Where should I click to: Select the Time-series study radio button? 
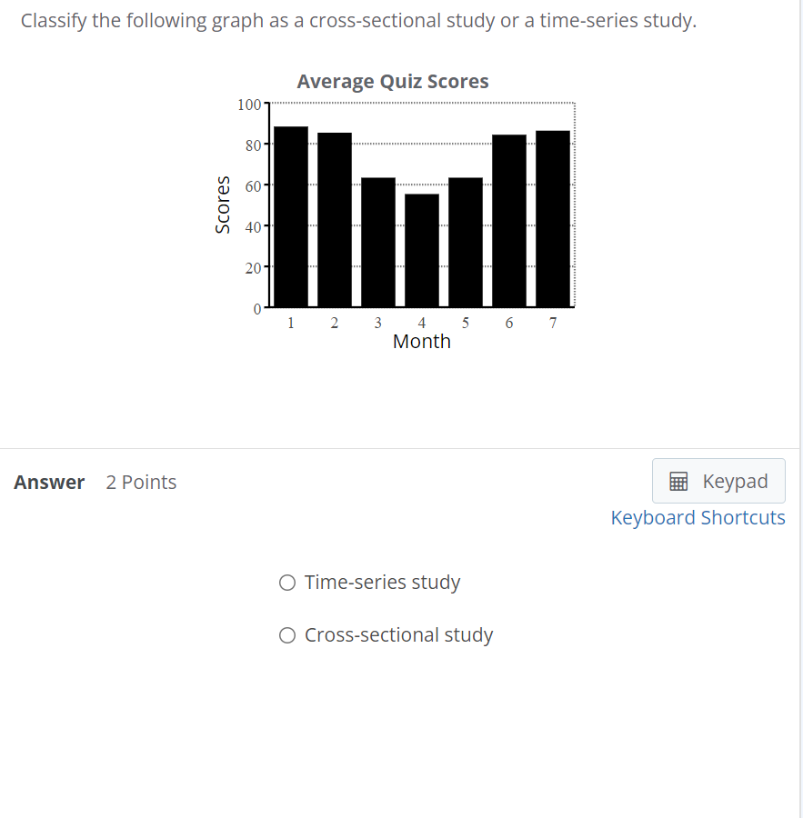pos(287,582)
